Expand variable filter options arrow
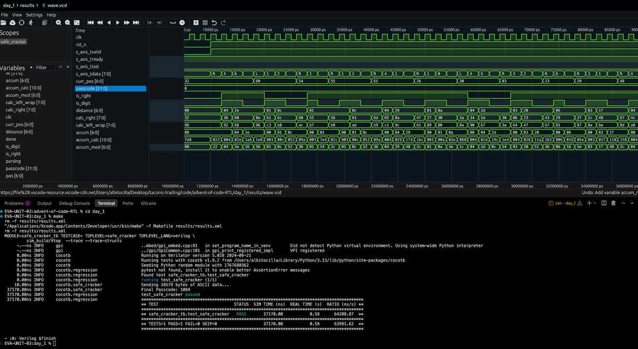Viewport: 638px width, 349px height. click(31, 68)
